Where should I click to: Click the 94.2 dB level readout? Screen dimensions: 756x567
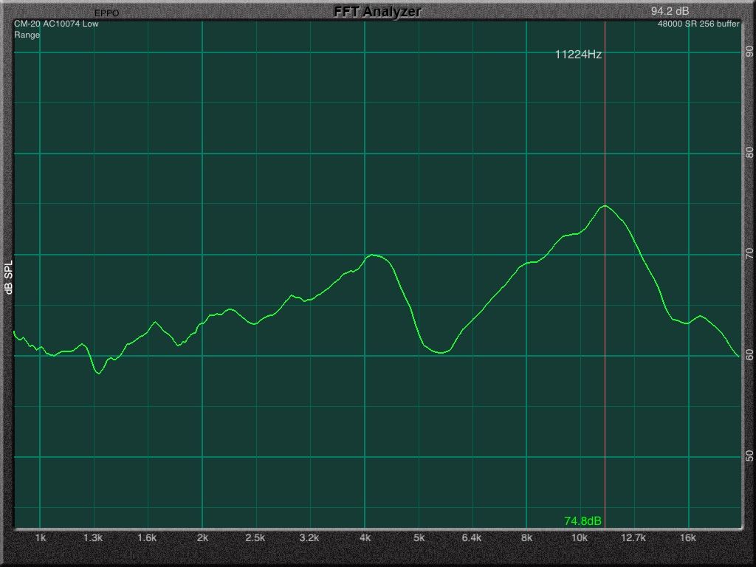(x=670, y=10)
